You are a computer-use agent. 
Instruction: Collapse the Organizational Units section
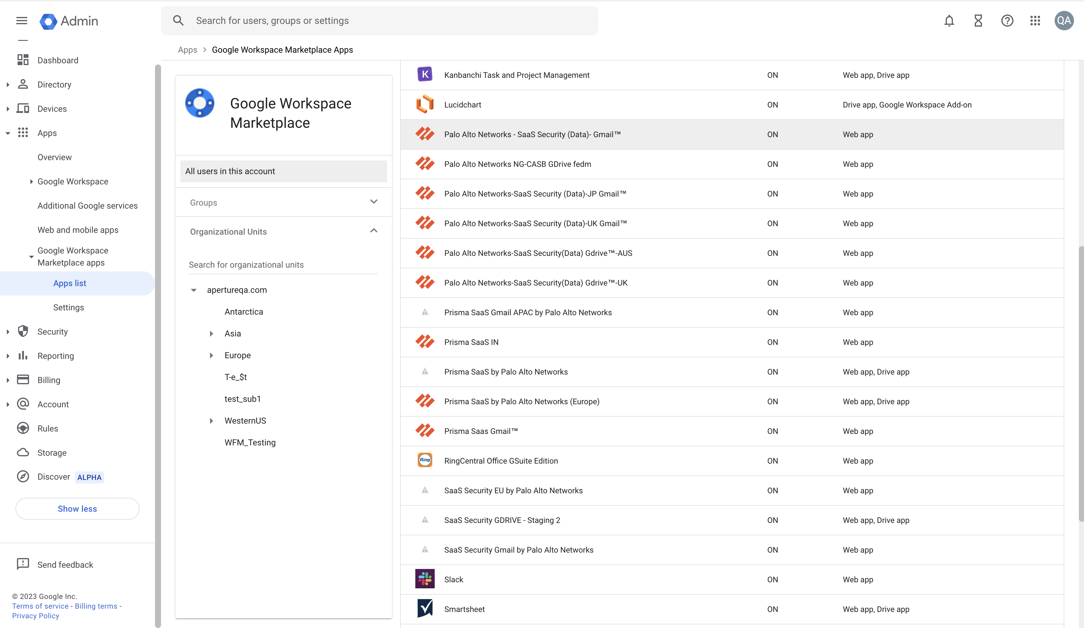(373, 231)
